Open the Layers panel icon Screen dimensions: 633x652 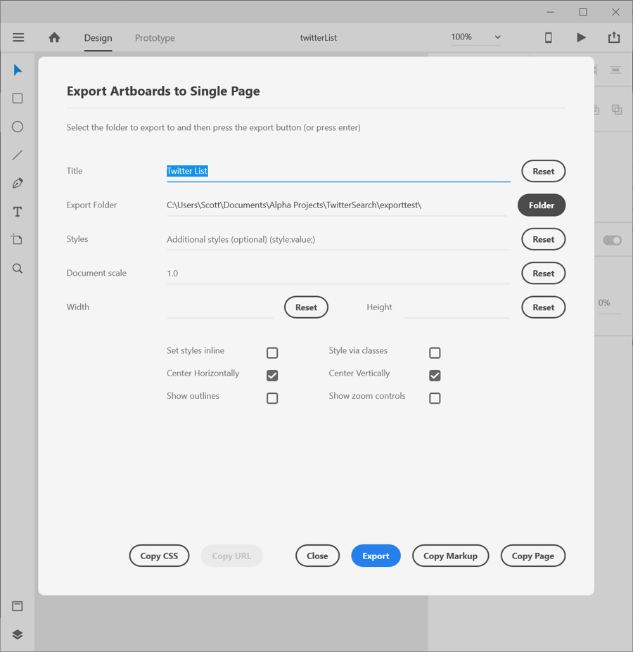click(x=18, y=634)
